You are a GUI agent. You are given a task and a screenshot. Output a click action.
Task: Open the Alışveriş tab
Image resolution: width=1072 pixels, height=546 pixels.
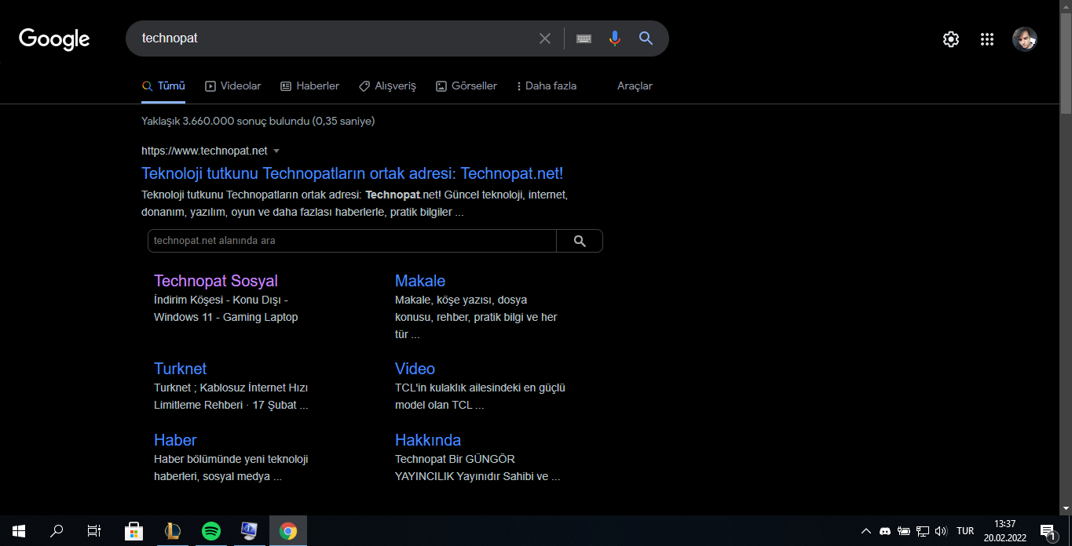387,86
